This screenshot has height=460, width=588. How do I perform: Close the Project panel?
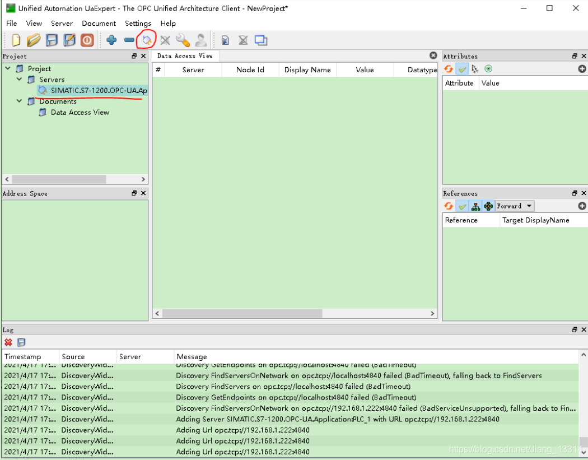(143, 56)
